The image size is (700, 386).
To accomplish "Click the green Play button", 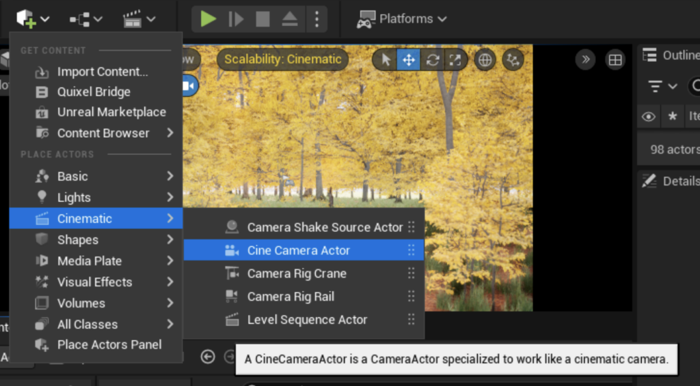I will pyautogui.click(x=208, y=19).
